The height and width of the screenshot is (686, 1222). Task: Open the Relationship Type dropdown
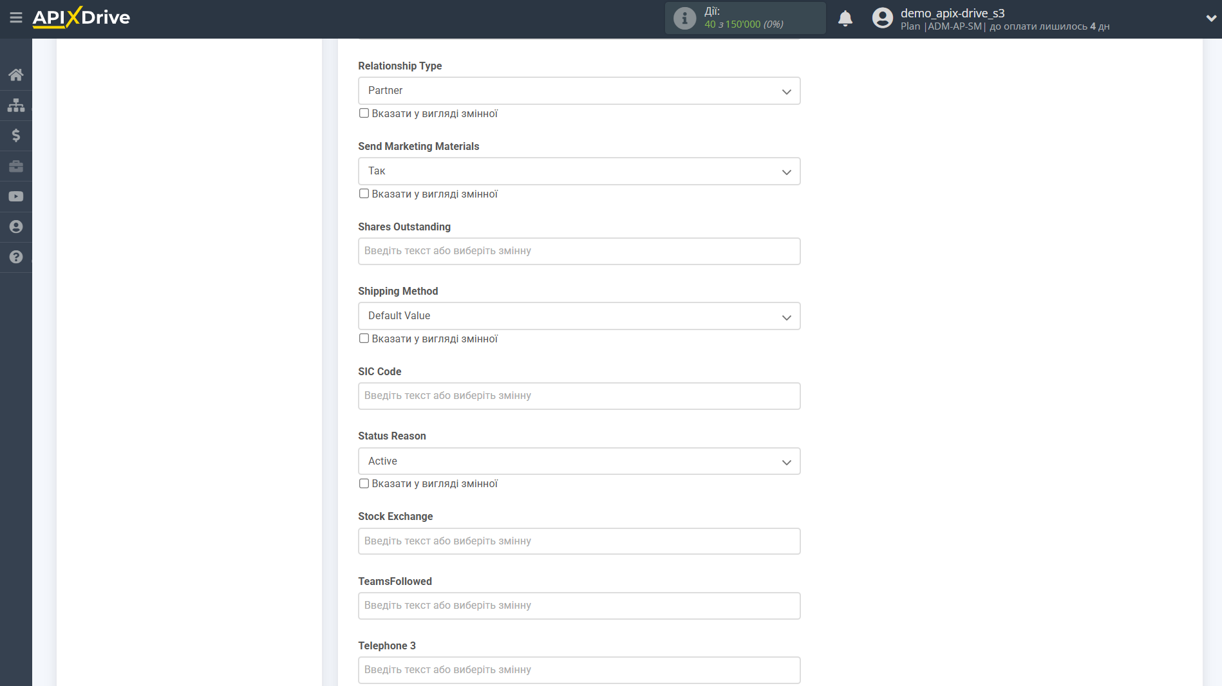(579, 91)
